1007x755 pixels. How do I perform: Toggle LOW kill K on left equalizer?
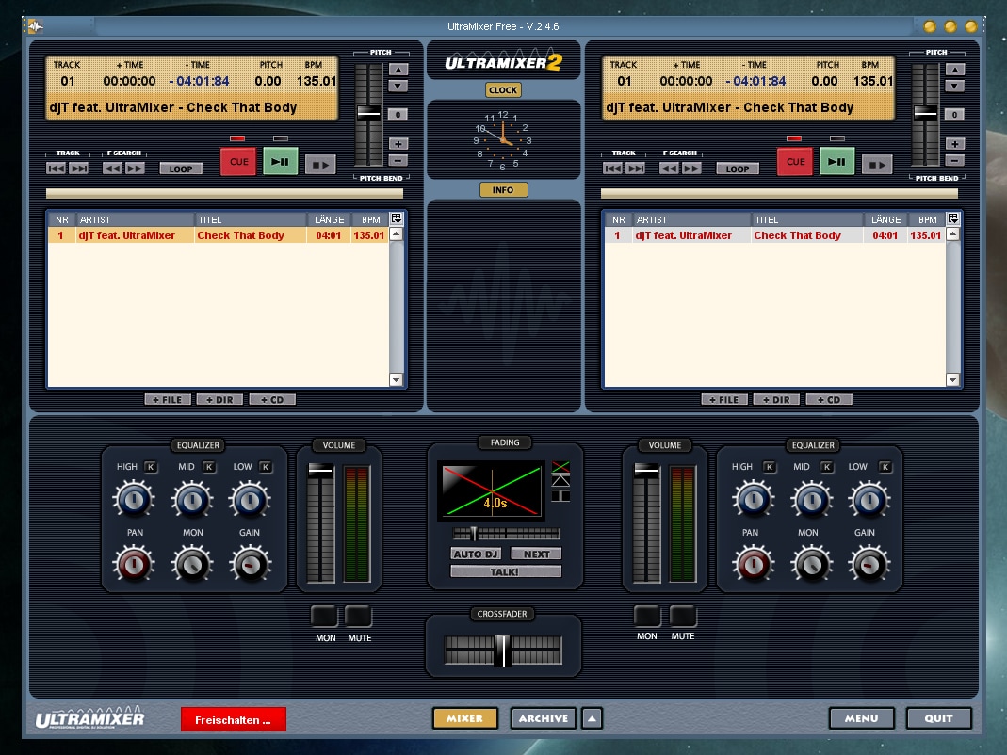tap(266, 467)
